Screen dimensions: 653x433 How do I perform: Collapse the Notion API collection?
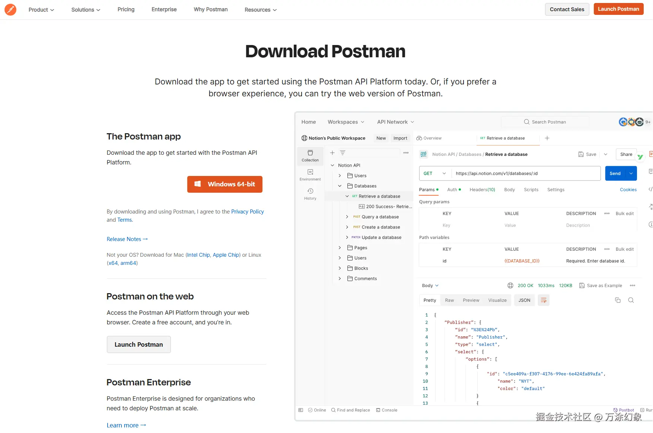[332, 166]
